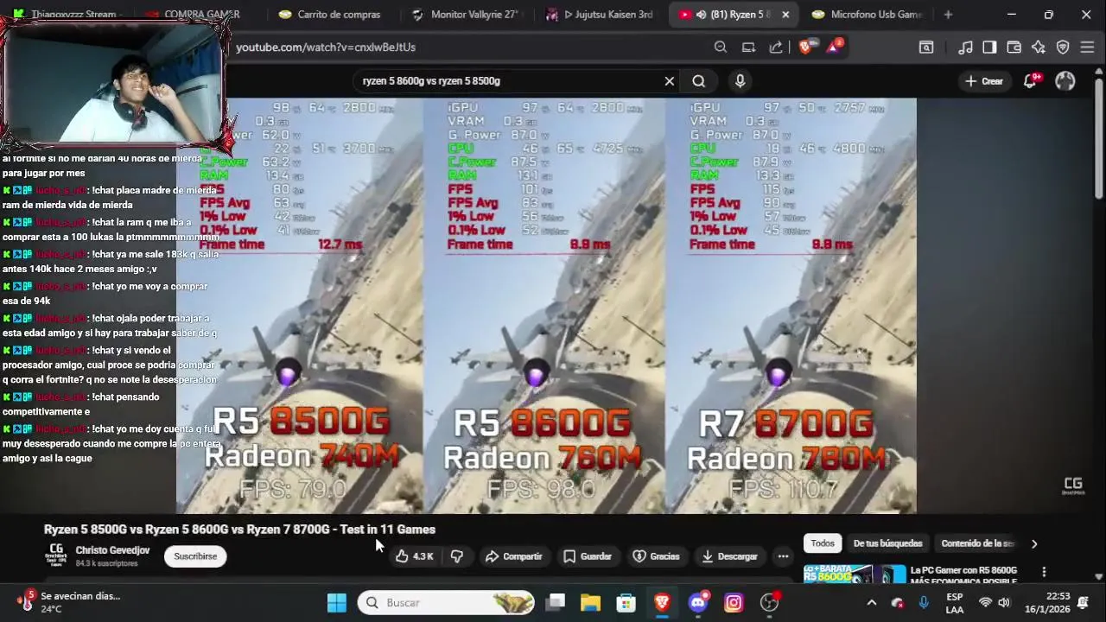
Task: Click Guardar to save the video
Action: 588,556
